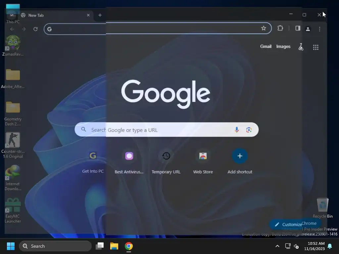Image resolution: width=339 pixels, height=254 pixels.
Task: Select the New Tab tab
Action: click(x=57, y=15)
